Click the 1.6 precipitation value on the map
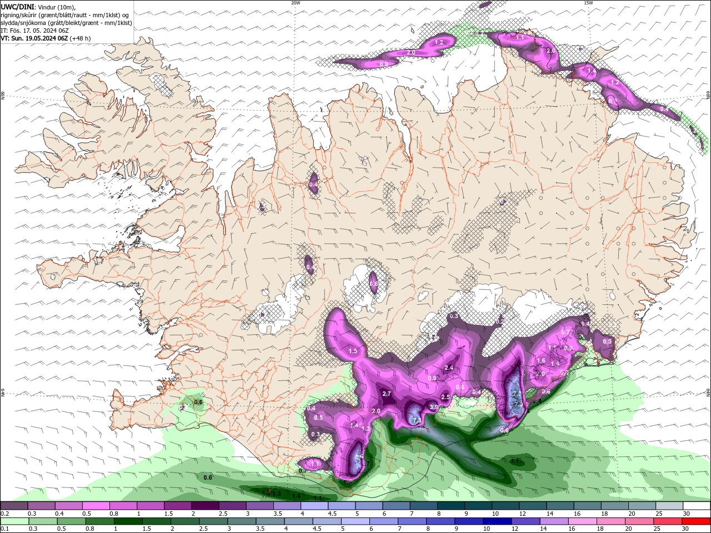 pos(541,360)
